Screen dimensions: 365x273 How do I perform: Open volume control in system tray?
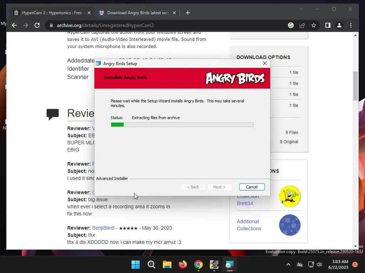point(319,264)
